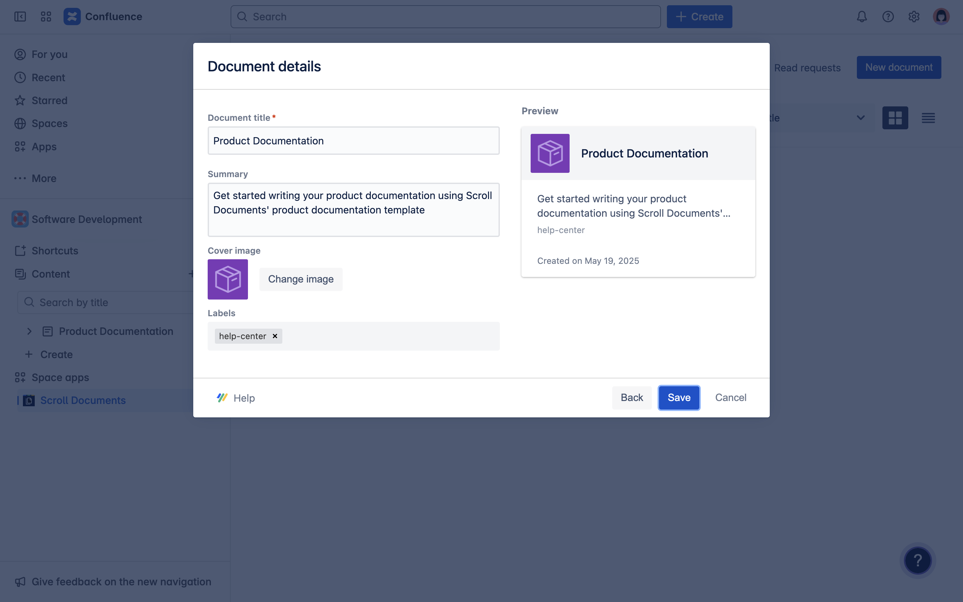This screenshot has height=602, width=963.
Task: Click the Shortcuts sidebar icon
Action: tap(20, 250)
